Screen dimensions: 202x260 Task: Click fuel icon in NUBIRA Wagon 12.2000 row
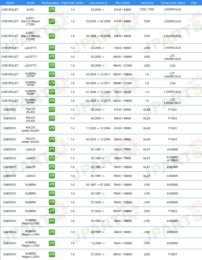(52, 243)
